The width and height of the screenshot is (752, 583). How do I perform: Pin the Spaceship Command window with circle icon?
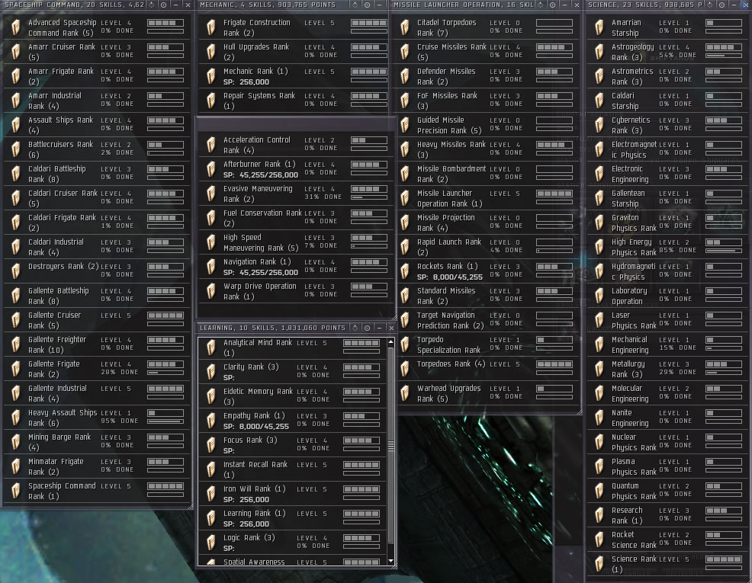[x=163, y=5]
